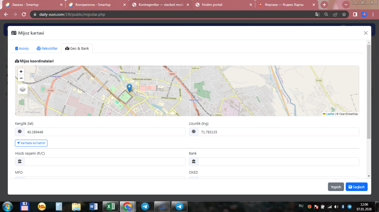Open Telegram from the taskbar

[x=145, y=207]
